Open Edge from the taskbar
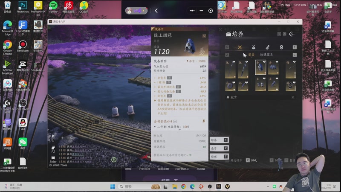The height and width of the screenshot is (192, 341). click(x=192, y=186)
